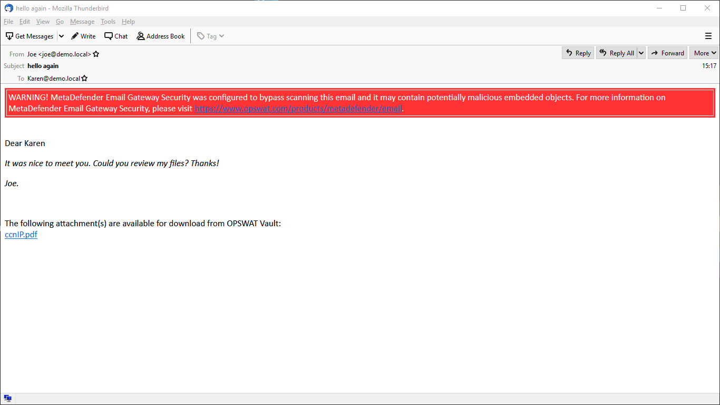Image resolution: width=720 pixels, height=405 pixels.
Task: Expand Get Messages dropdown arrow
Action: pos(61,36)
